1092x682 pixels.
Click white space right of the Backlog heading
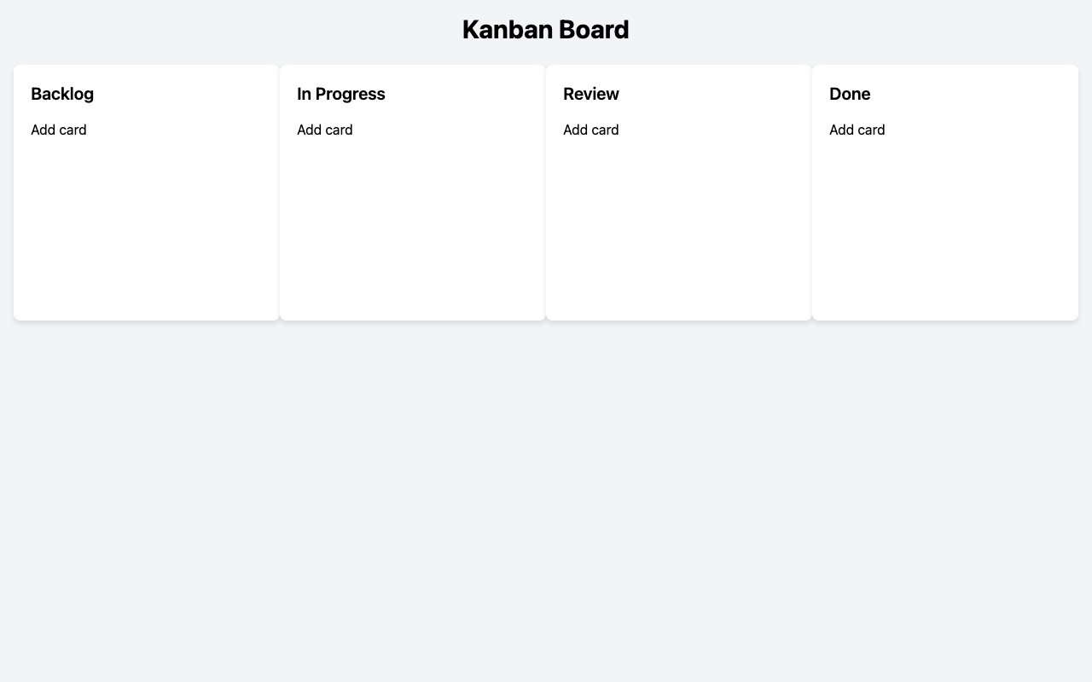point(188,94)
